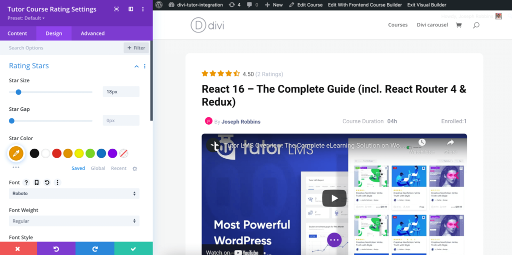Click Exit Visual Builder

[427, 5]
